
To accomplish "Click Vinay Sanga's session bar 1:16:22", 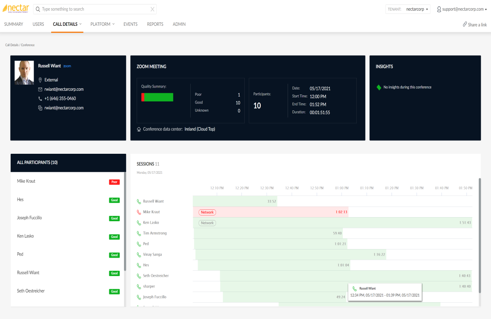I will (x=291, y=254).
